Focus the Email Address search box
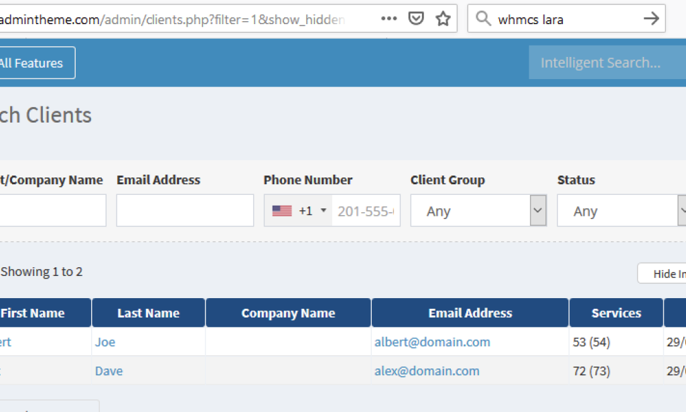 (x=184, y=210)
